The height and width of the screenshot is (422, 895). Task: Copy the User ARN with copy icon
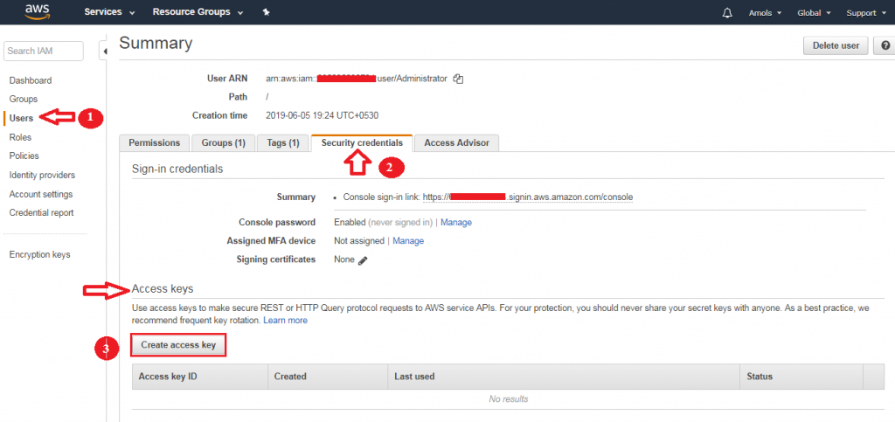click(x=458, y=80)
